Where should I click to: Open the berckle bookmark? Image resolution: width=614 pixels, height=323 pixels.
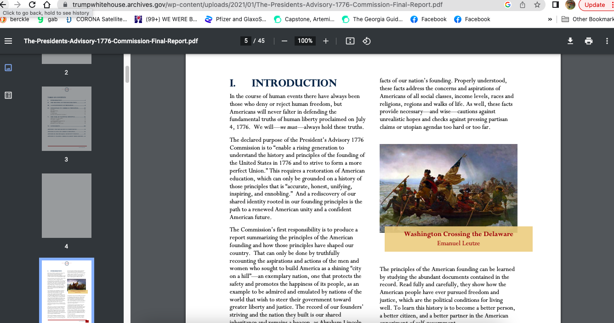pos(15,19)
